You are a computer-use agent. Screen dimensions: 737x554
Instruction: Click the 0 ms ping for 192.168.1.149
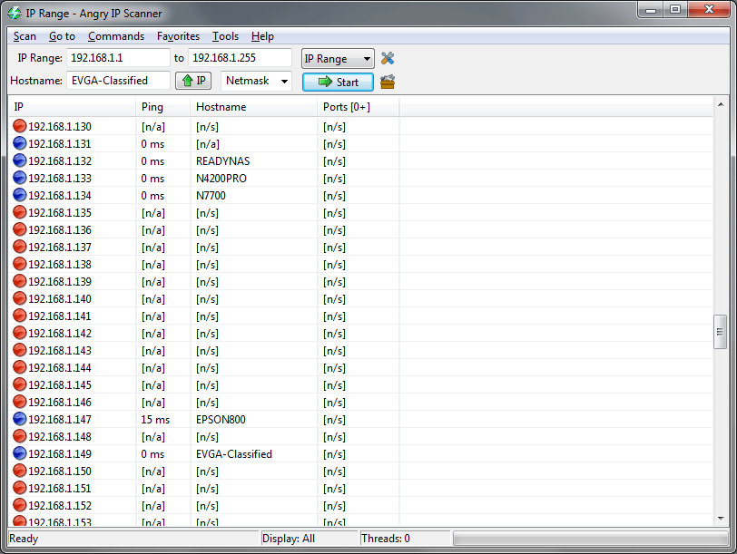coord(152,454)
